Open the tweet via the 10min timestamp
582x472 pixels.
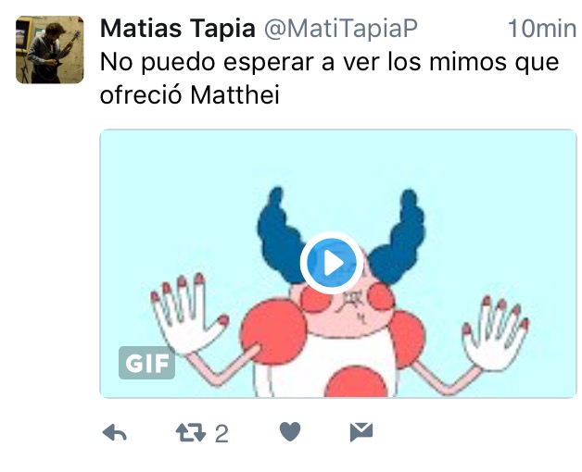pyautogui.click(x=541, y=29)
